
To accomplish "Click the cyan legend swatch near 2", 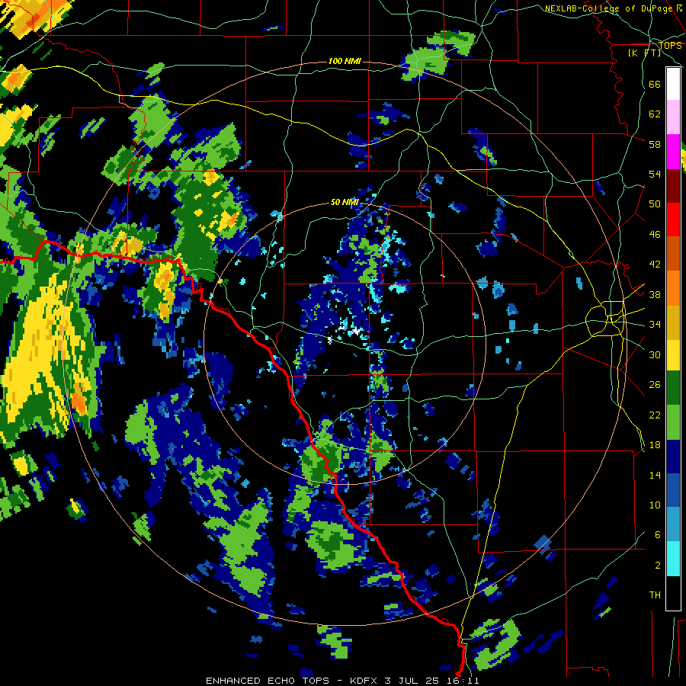I will [673, 559].
